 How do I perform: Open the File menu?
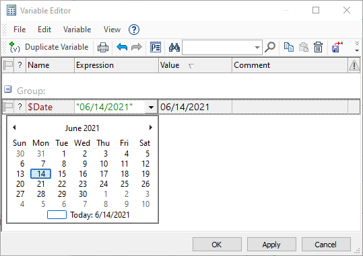click(x=20, y=30)
